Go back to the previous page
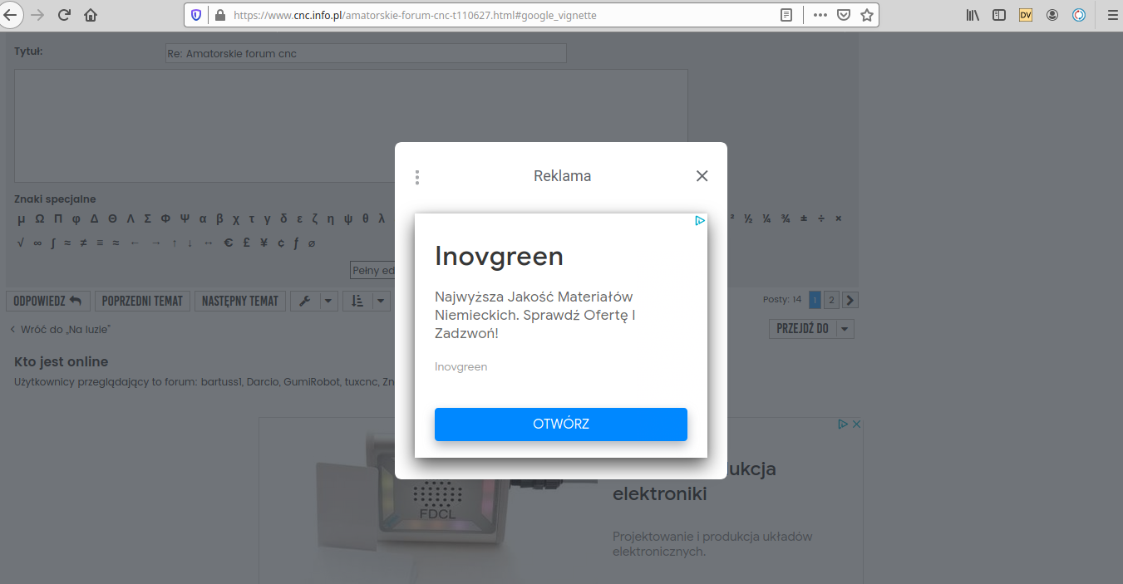This screenshot has width=1123, height=584. 10,15
